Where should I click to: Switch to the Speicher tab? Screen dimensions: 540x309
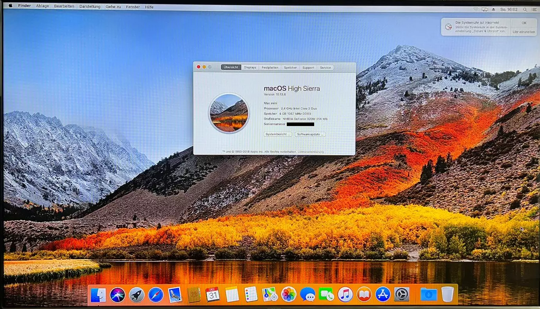290,67
